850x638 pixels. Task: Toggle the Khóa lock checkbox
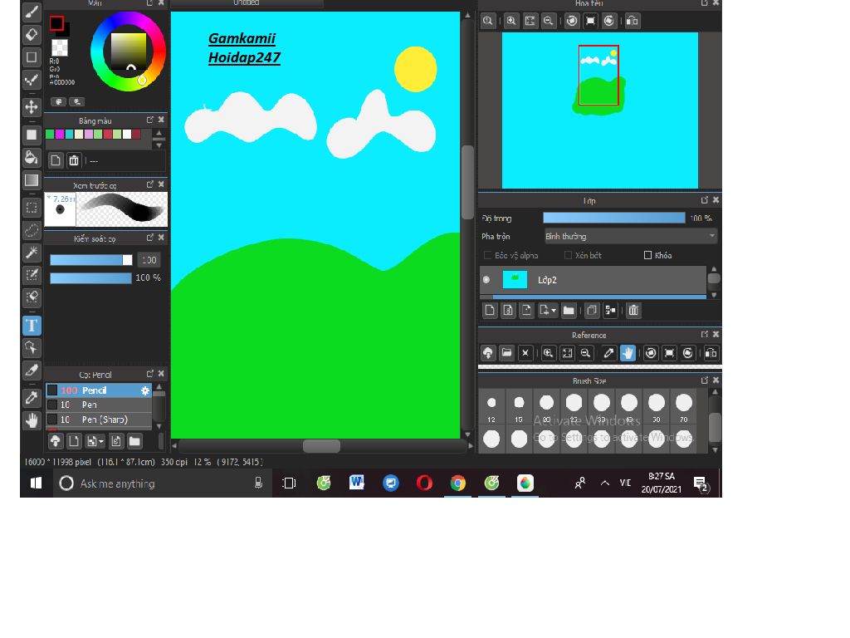click(x=647, y=255)
